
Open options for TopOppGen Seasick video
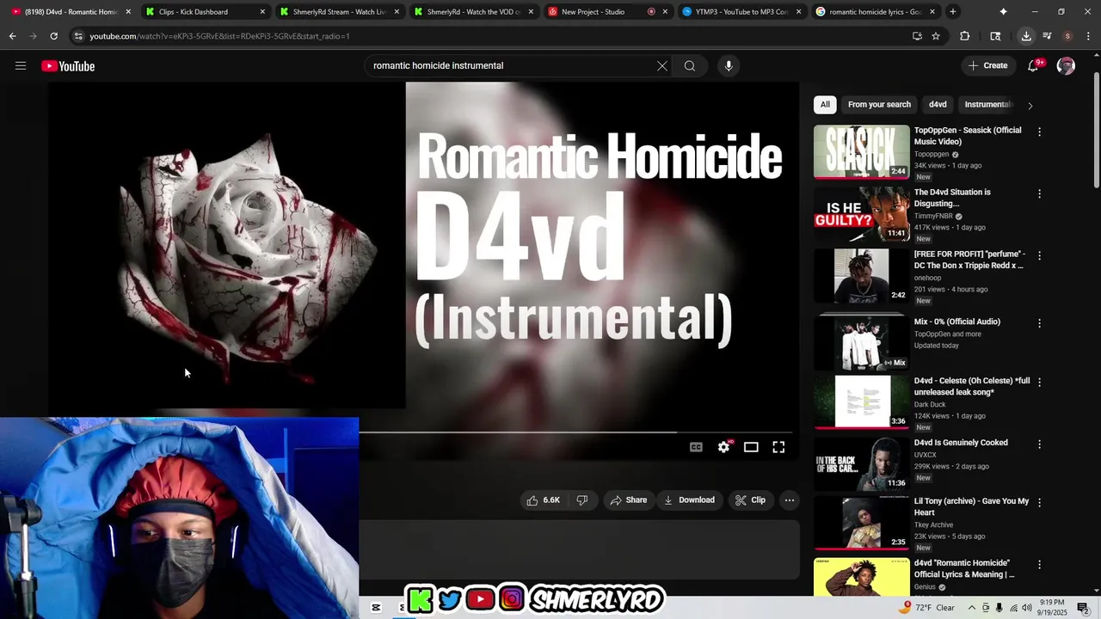click(x=1039, y=132)
